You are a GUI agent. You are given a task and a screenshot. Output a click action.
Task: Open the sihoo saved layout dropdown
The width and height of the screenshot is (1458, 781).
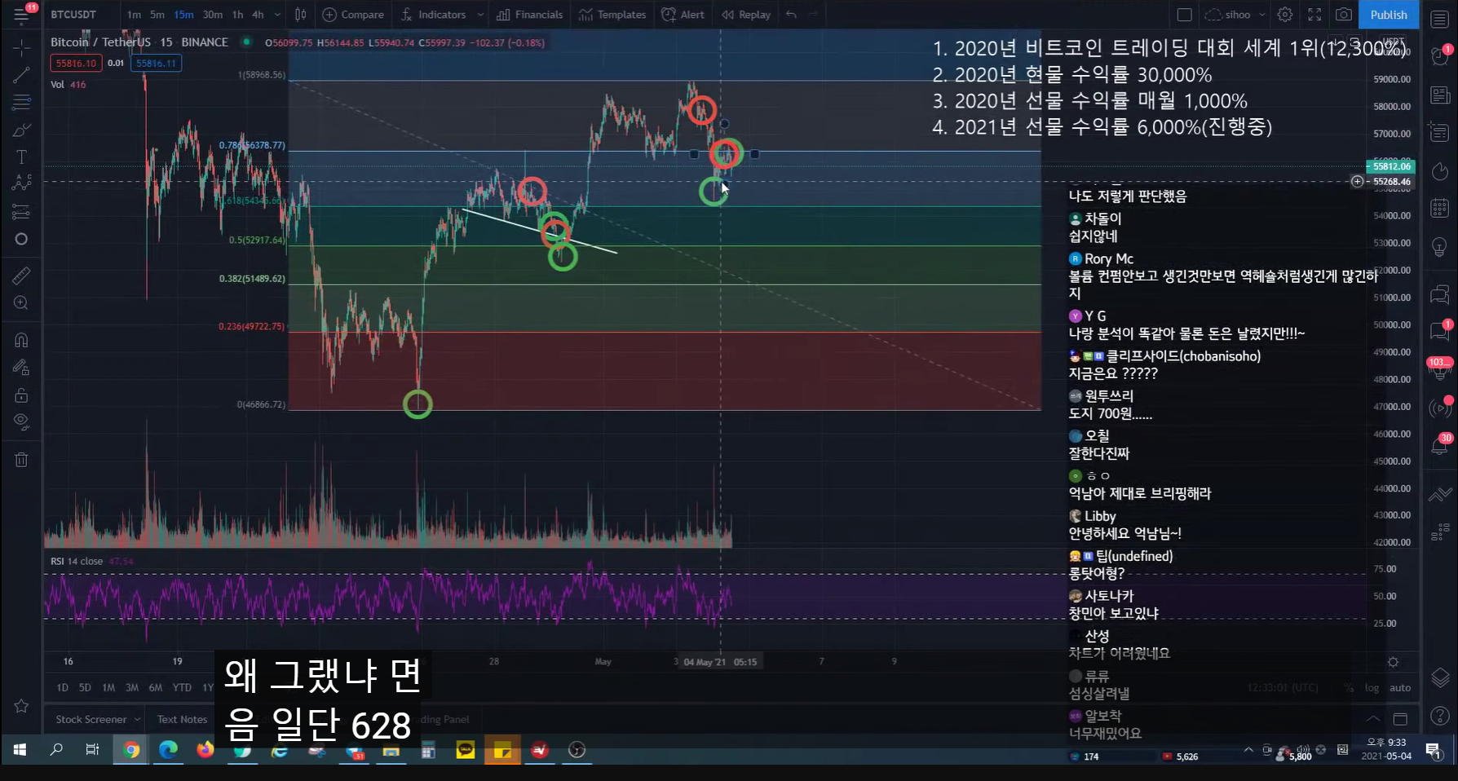[x=1235, y=15]
